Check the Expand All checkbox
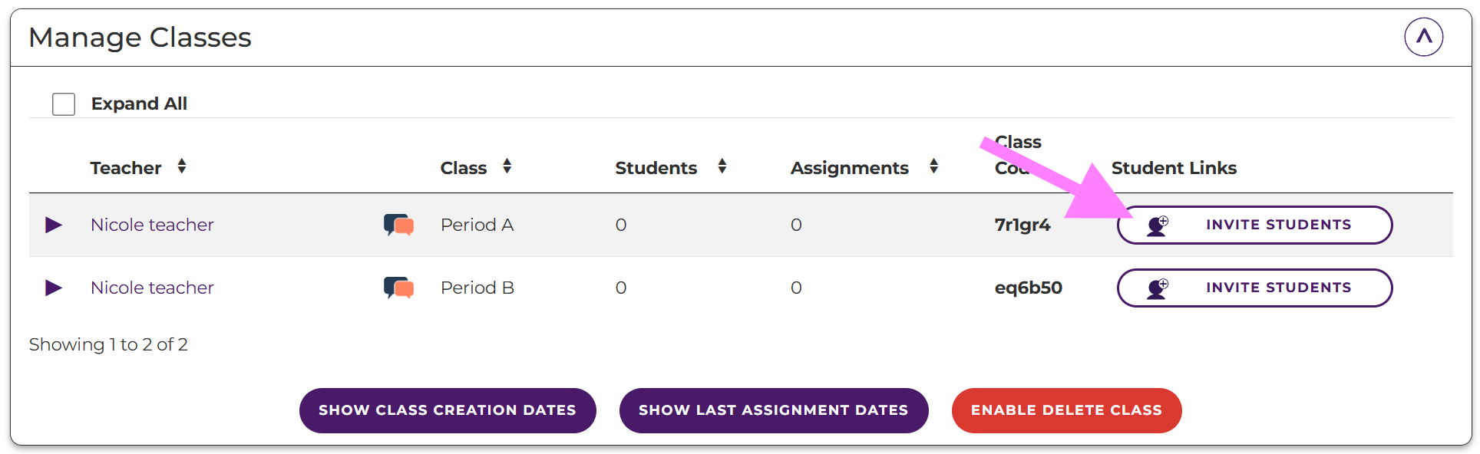 click(64, 104)
